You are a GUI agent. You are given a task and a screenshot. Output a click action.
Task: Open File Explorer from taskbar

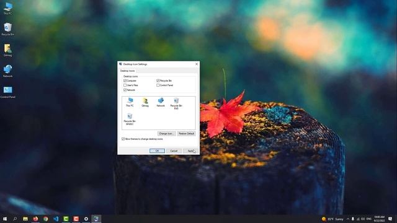[x=25, y=219]
